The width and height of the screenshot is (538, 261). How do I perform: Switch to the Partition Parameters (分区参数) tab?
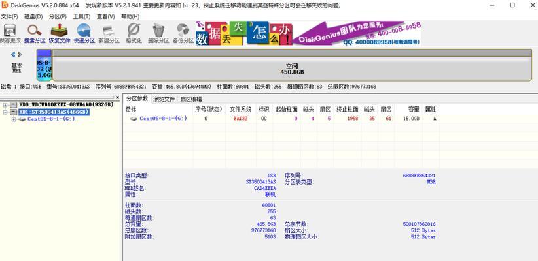pos(137,99)
